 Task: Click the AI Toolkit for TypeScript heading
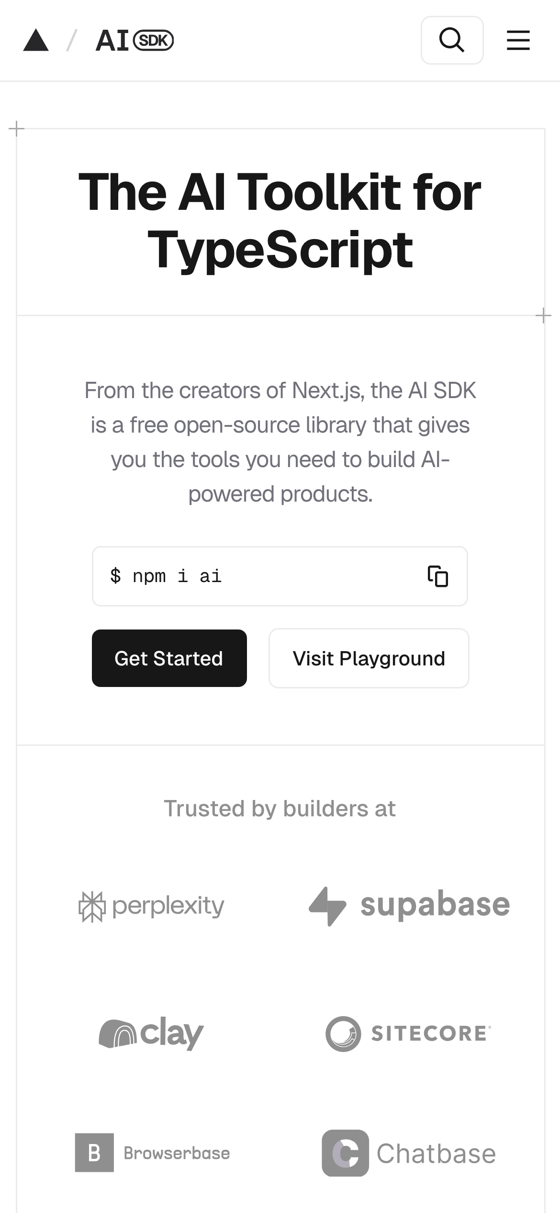click(x=280, y=220)
